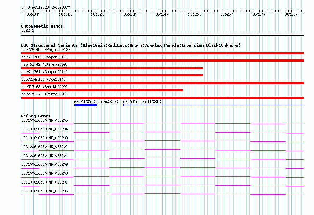
Task: Click the thin blue nsv6316 variant line
Action: (214, 105)
